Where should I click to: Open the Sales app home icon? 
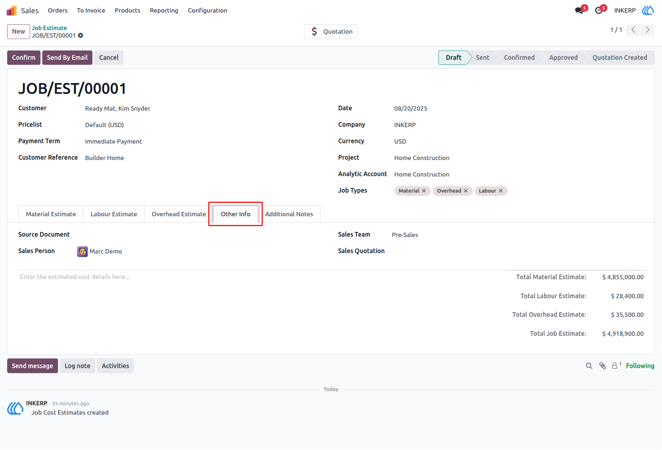pyautogui.click(x=12, y=10)
